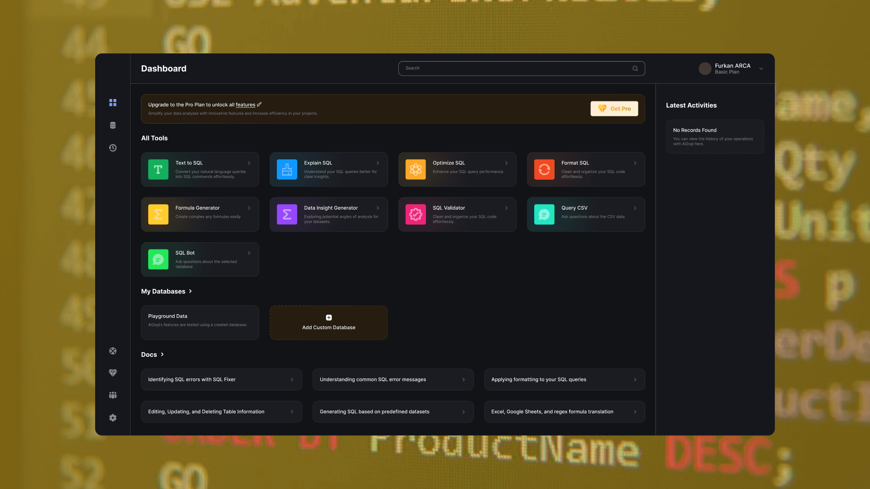Viewport: 870px width, 489px height.
Task: Expand Docs section arrow
Action: [x=162, y=355]
